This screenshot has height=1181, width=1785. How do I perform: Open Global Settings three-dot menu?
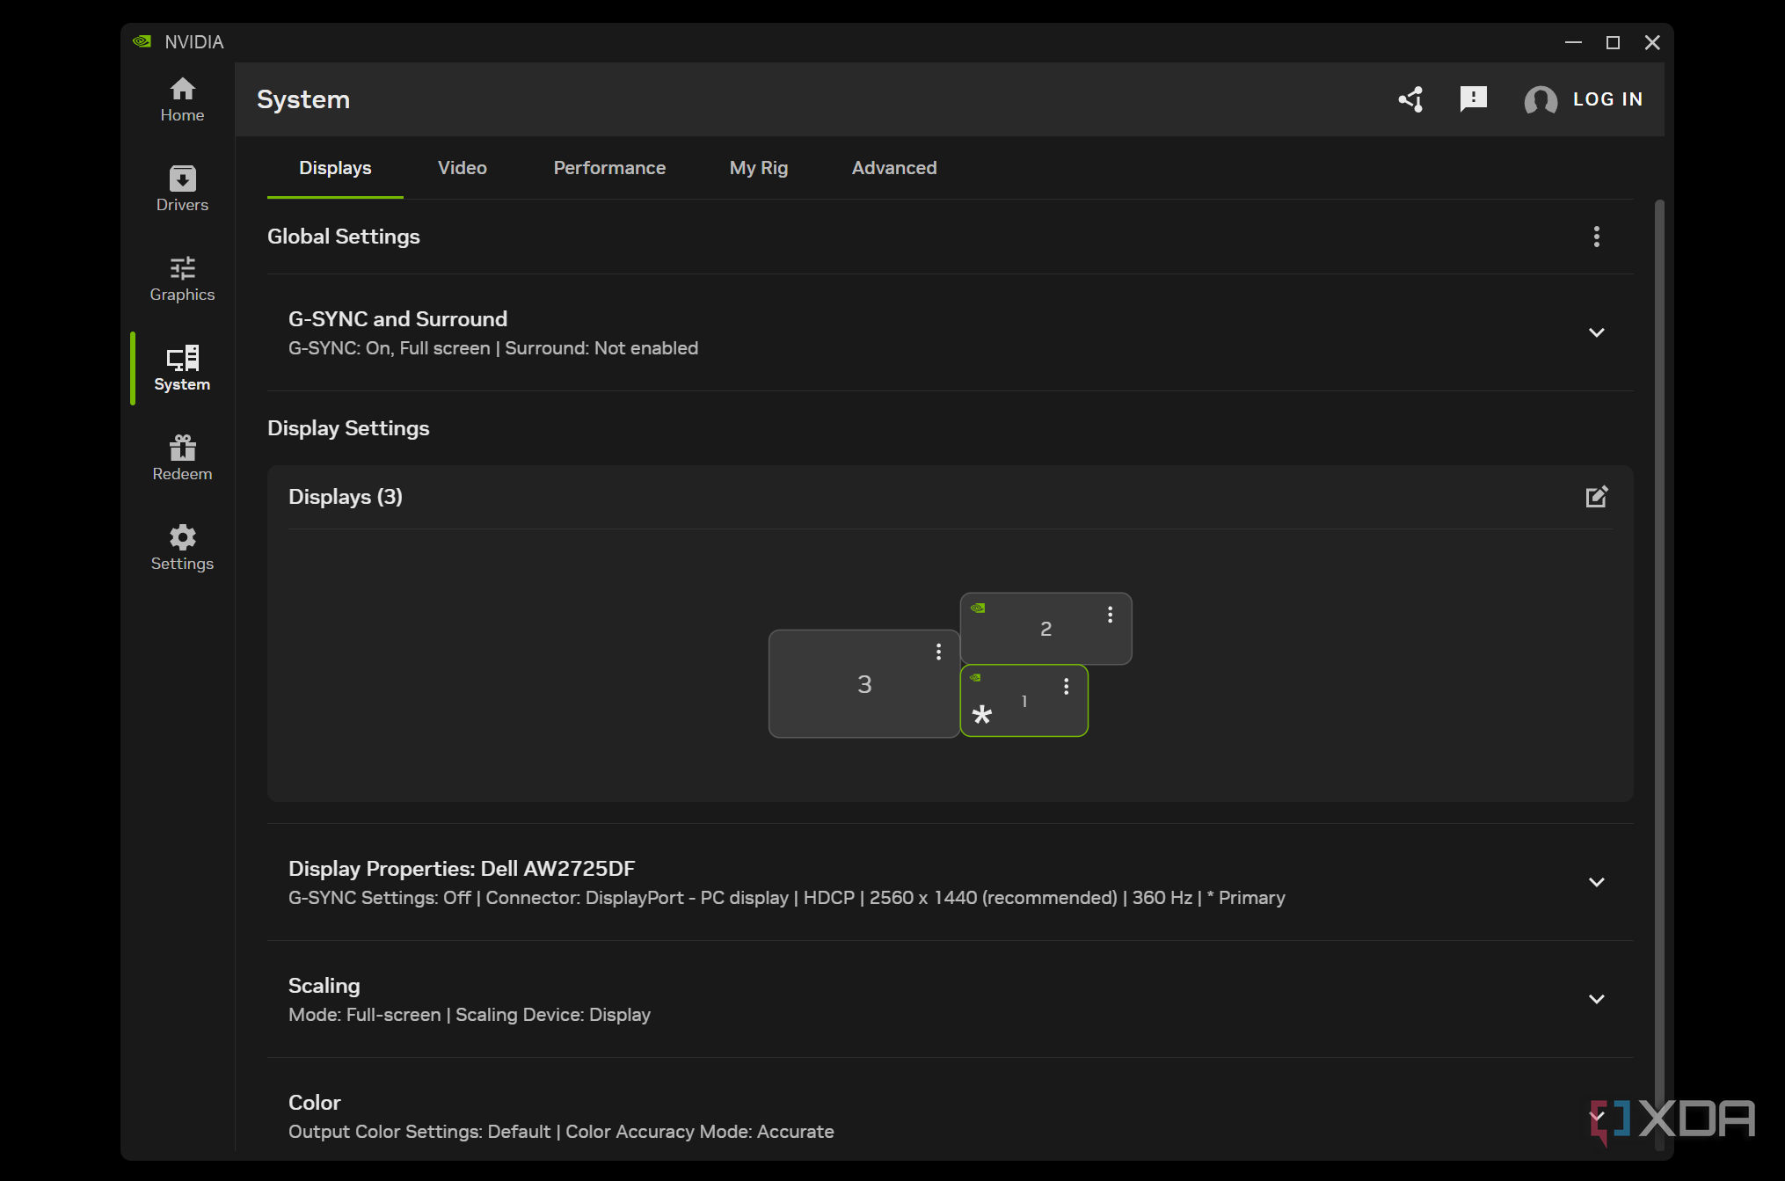pos(1597,237)
